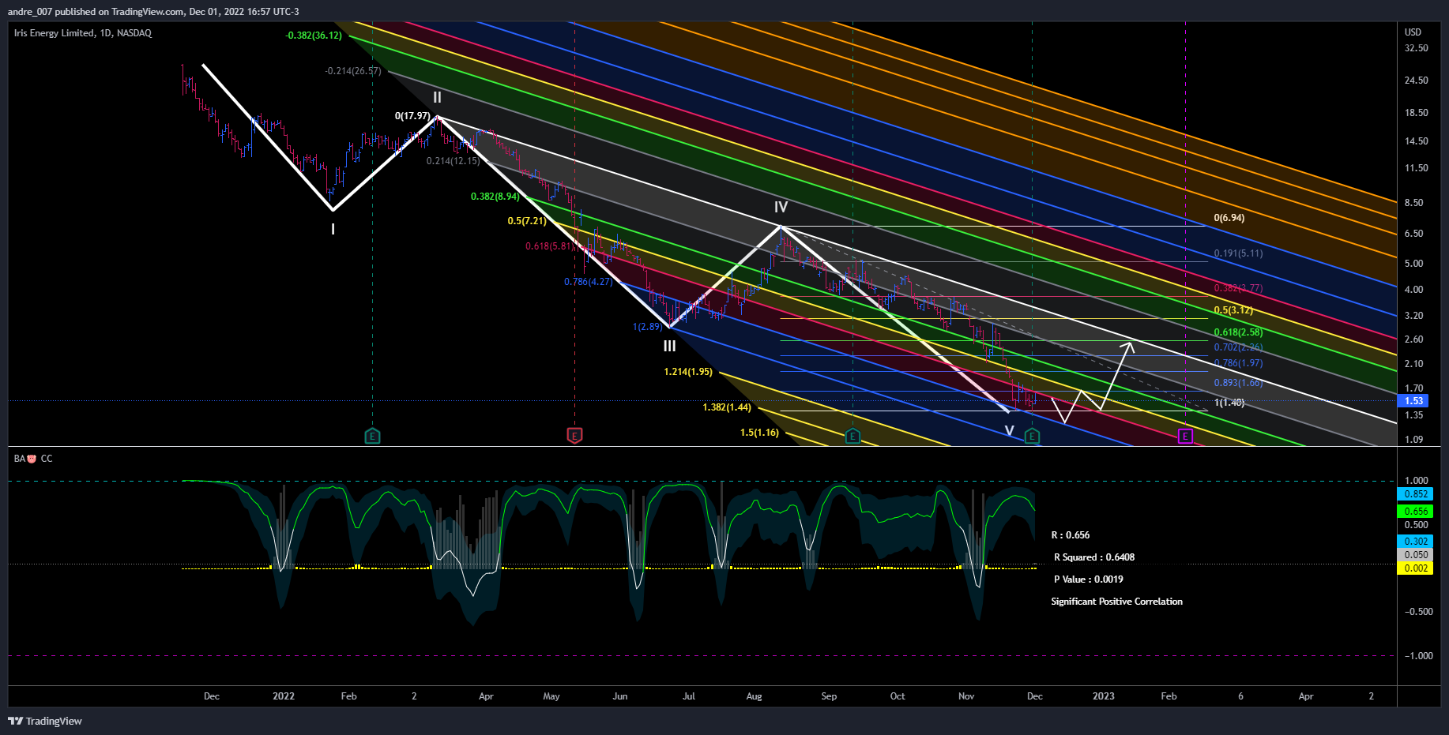This screenshot has width=1449, height=735.
Task: Click the cyan 0.302 indicator value tag
Action: click(x=1415, y=542)
